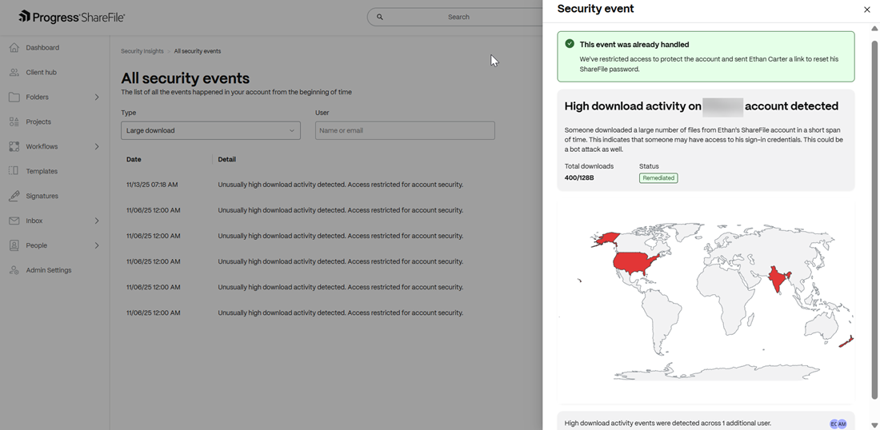Viewport: 880px width, 430px height.
Task: Open the Security Insights breadcrumb link
Action: pyautogui.click(x=142, y=51)
